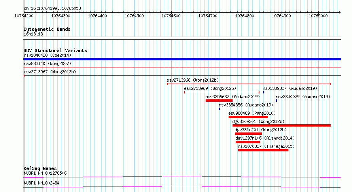Select the long red dgv330e201 bar

282,125
